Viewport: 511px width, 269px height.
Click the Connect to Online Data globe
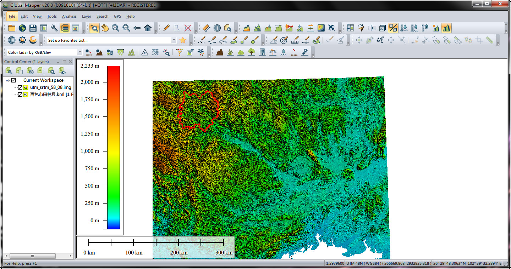click(22, 28)
